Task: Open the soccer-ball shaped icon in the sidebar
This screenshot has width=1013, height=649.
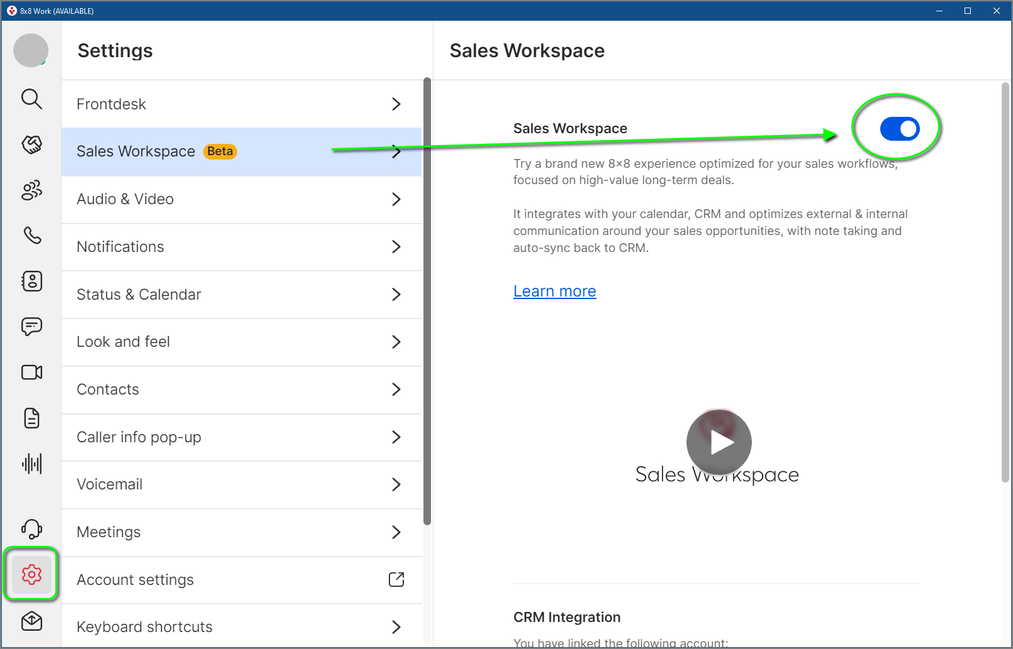Action: coord(31,145)
